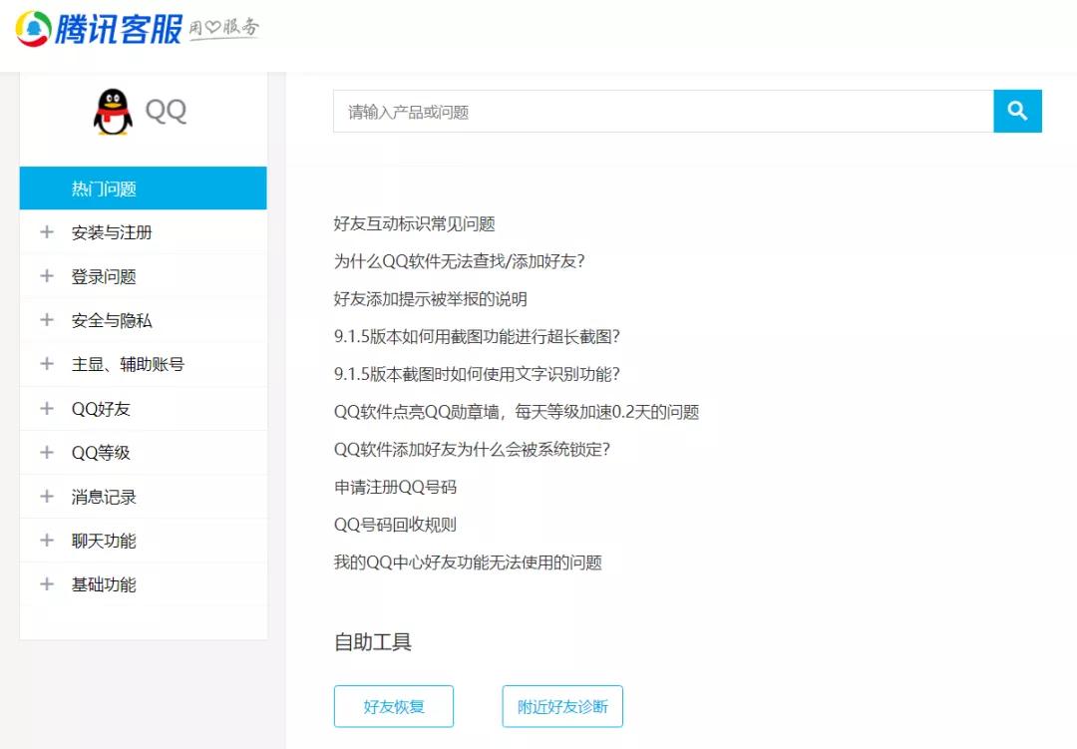The width and height of the screenshot is (1077, 749).
Task: Open the QQ号码回收规则 link
Action: (x=395, y=524)
